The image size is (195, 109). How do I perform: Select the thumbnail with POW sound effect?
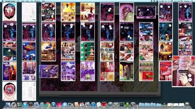[x=126, y=32]
